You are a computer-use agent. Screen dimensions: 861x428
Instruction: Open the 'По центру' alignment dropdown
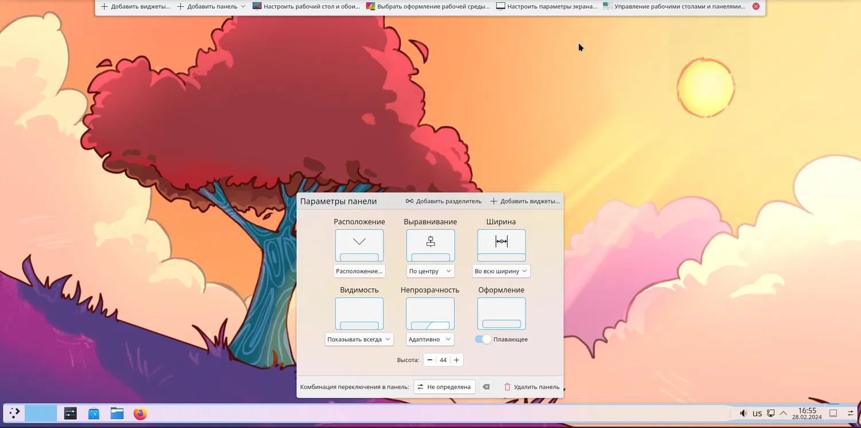tap(430, 271)
